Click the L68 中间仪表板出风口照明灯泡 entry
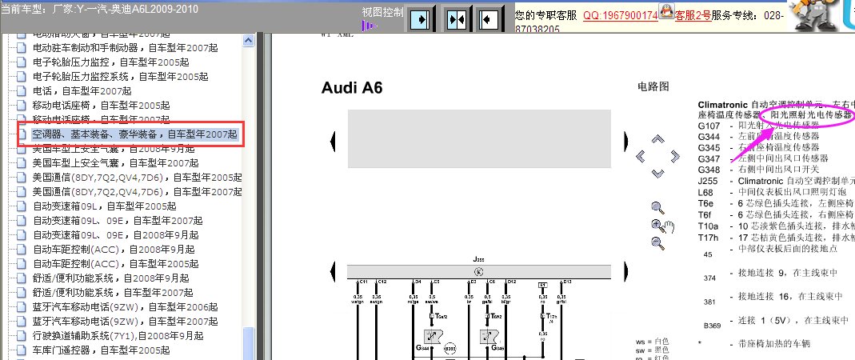Image resolution: width=855 pixels, height=360 pixels. coord(772,192)
